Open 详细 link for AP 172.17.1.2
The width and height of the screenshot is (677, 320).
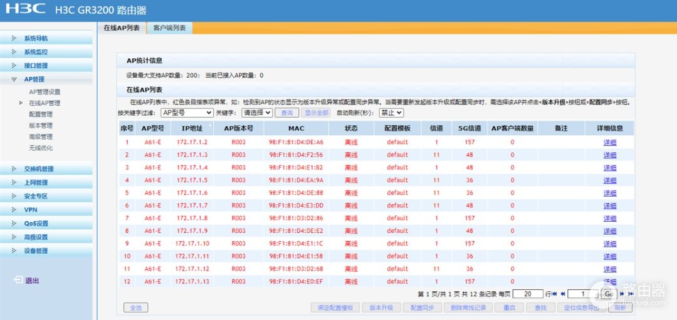click(610, 142)
